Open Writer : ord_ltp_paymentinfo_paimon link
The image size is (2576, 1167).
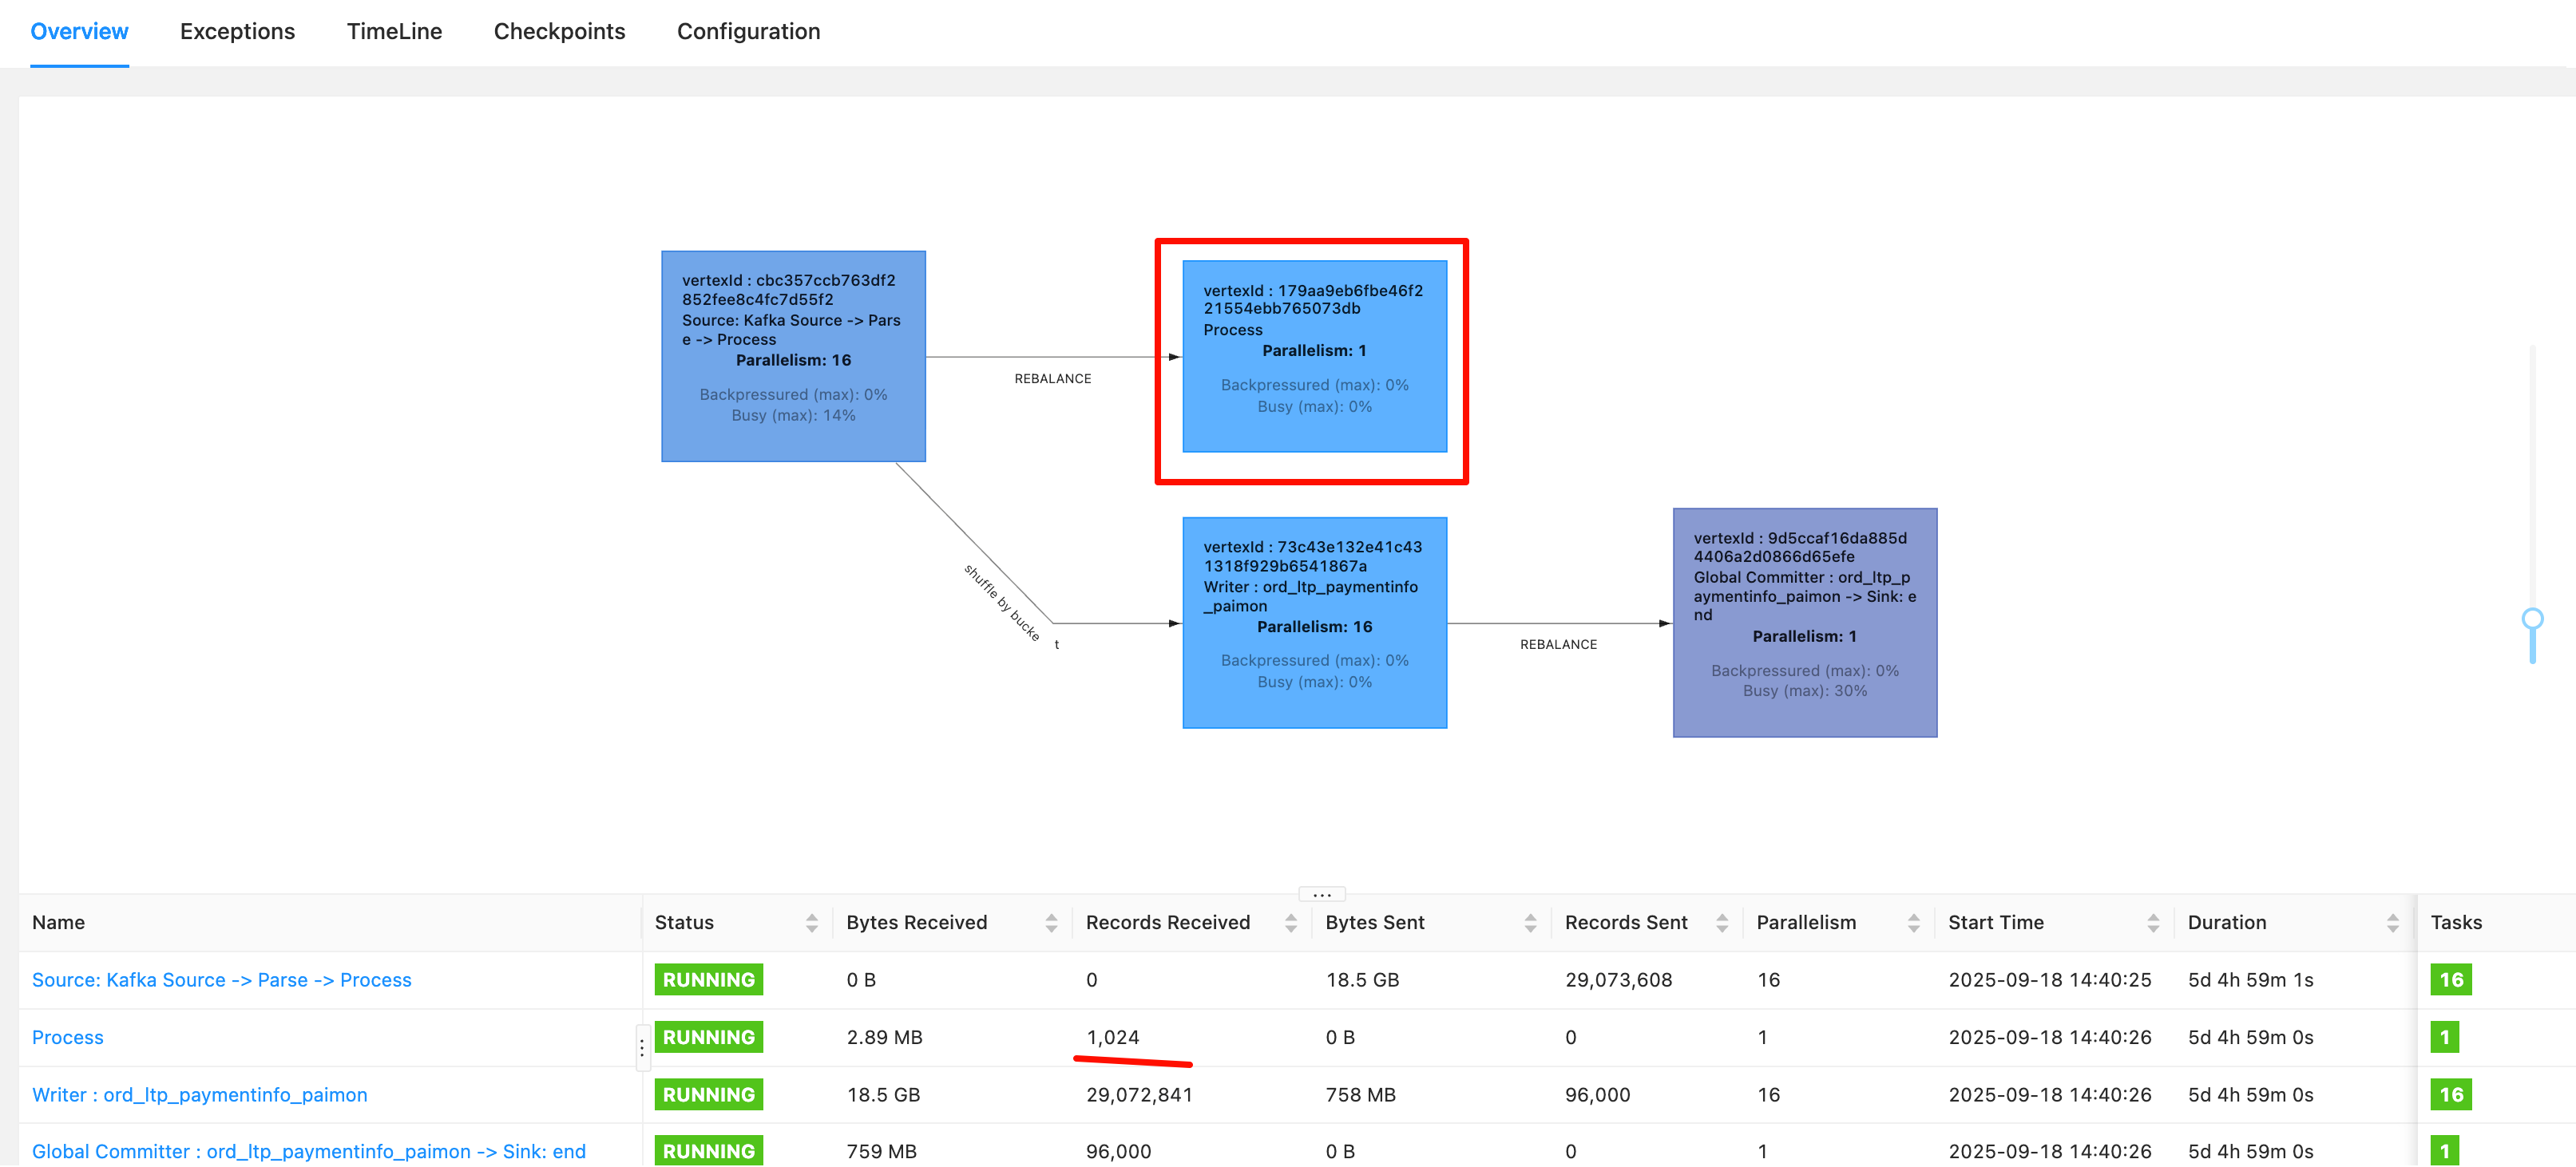tap(199, 1094)
